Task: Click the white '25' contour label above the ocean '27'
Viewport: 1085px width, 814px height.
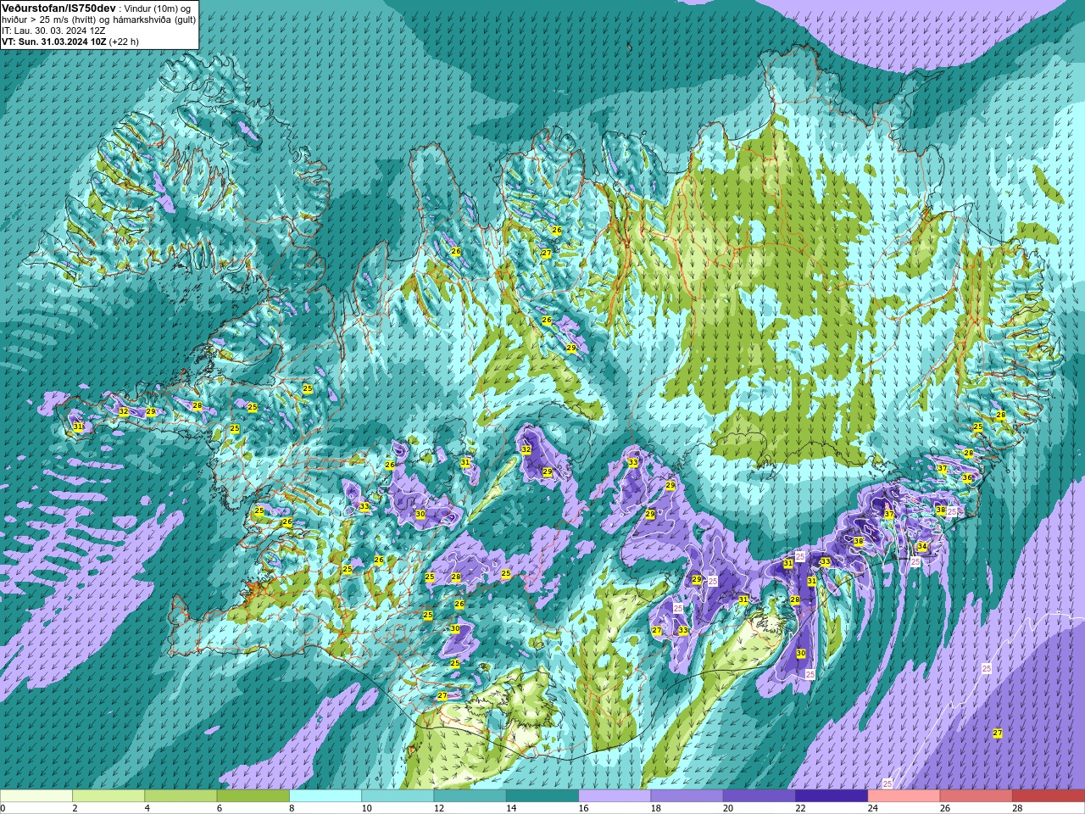Action: point(987,669)
